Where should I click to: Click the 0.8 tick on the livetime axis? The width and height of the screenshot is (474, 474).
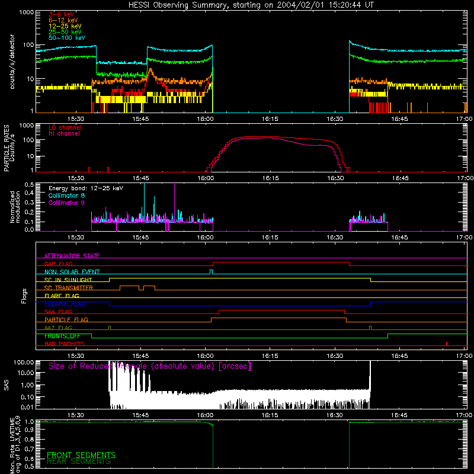pos(29,439)
